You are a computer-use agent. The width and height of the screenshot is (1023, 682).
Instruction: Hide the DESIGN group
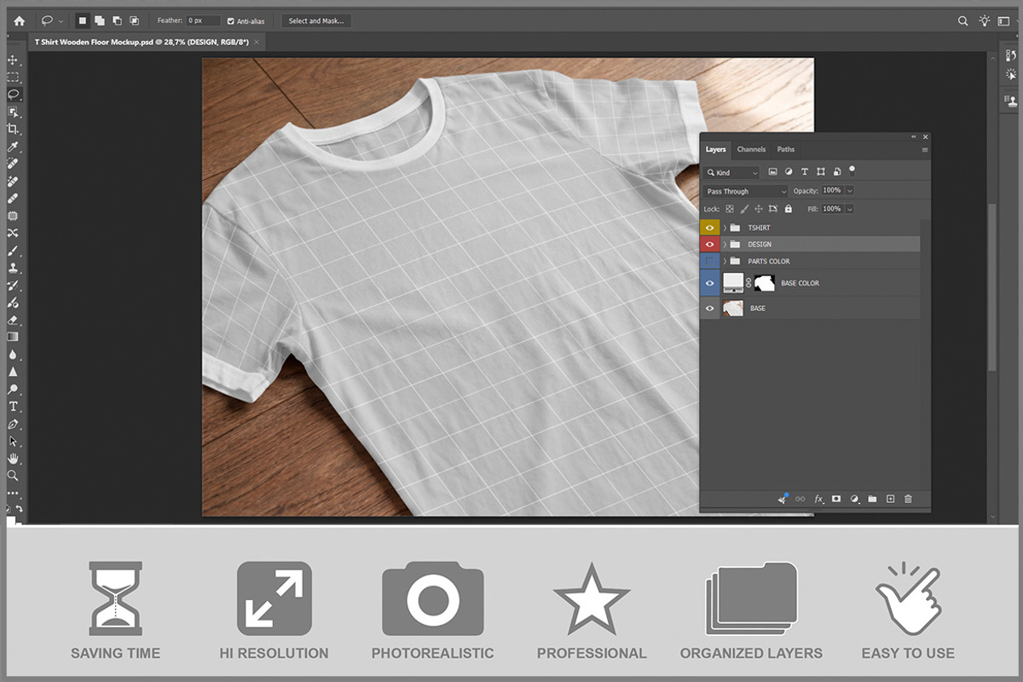[x=709, y=245]
